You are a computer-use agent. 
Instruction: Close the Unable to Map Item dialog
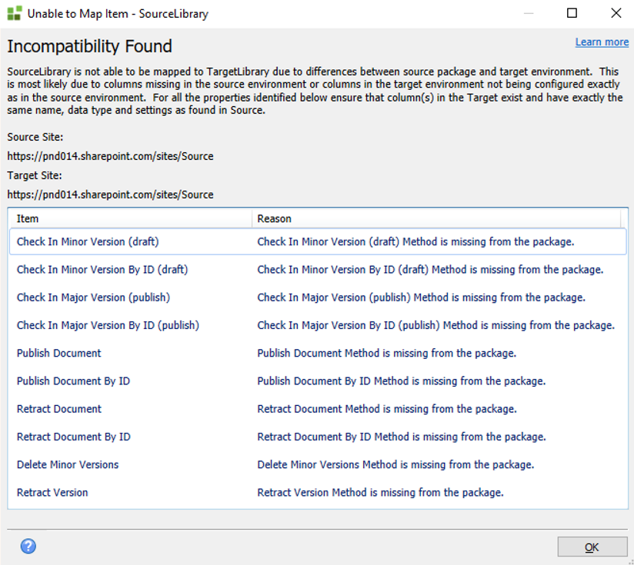click(x=616, y=13)
